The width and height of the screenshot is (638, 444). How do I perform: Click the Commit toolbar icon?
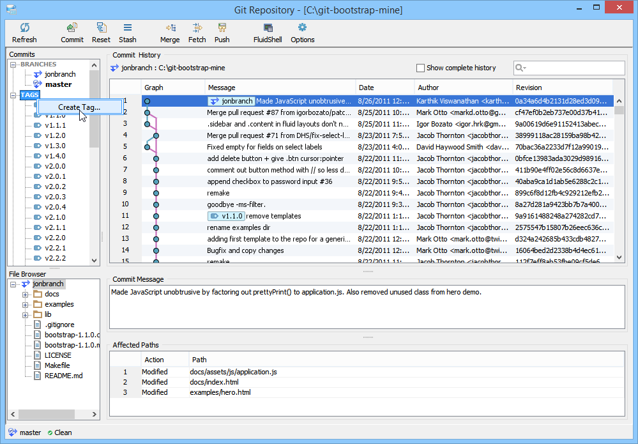click(72, 28)
